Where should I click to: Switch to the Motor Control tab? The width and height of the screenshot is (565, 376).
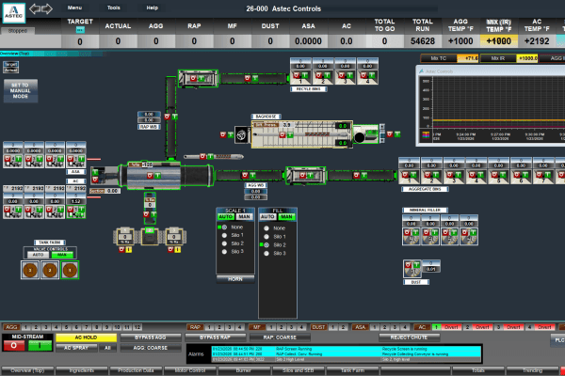(190, 370)
